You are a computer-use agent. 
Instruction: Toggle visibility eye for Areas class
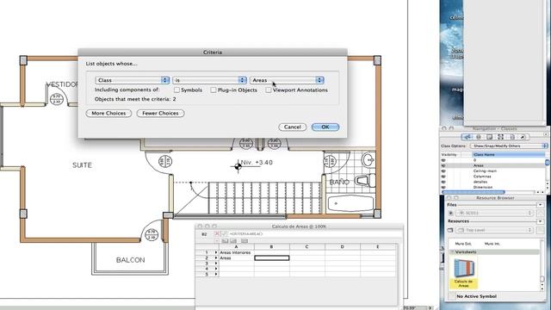pyautogui.click(x=443, y=165)
